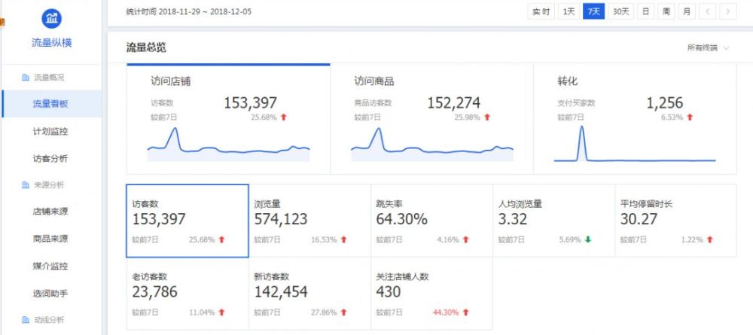
Task: Select the 新访客数 metric card
Action: point(309,294)
